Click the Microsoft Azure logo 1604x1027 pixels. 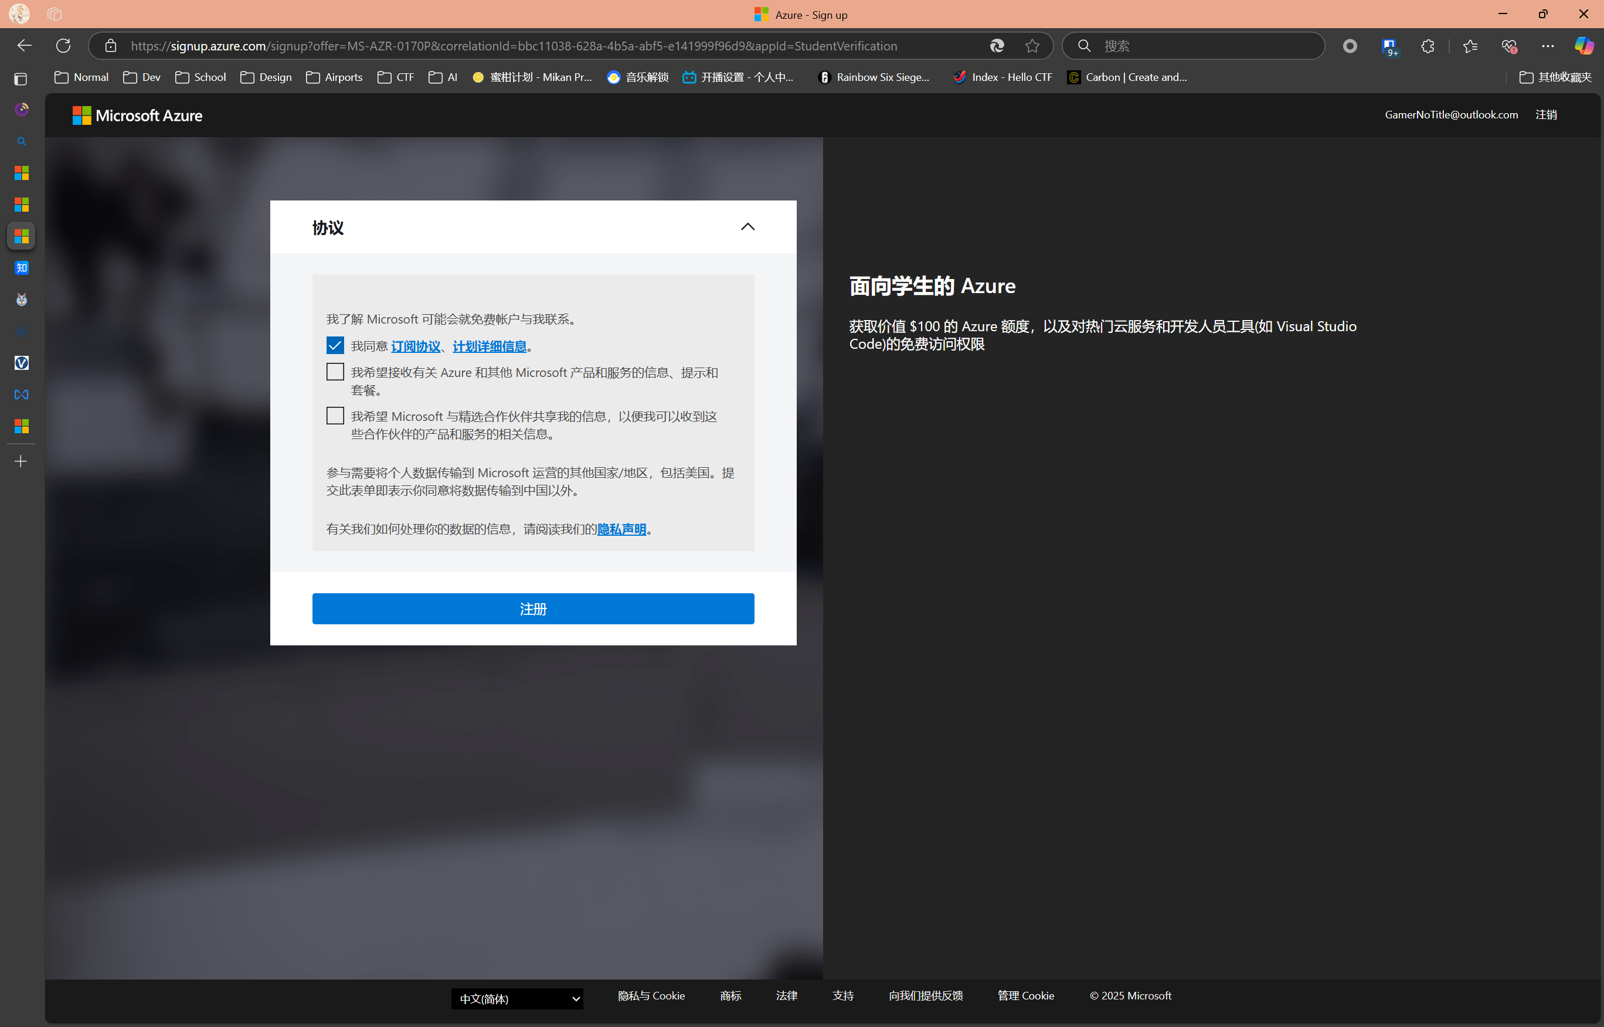pyautogui.click(x=137, y=115)
